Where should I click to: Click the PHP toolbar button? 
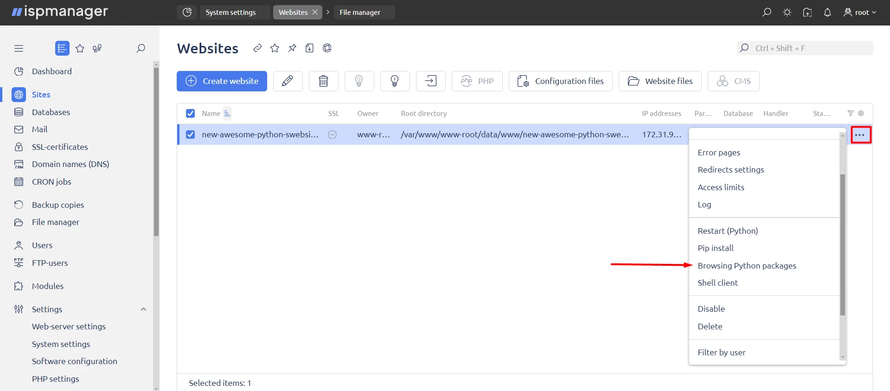[x=477, y=81]
